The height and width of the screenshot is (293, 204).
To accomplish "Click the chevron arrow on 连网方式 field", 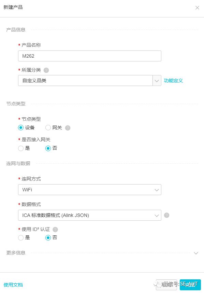I will pyautogui.click(x=157, y=190).
